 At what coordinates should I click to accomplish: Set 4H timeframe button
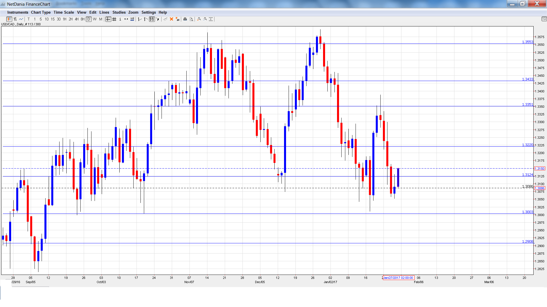pyautogui.click(x=77, y=19)
